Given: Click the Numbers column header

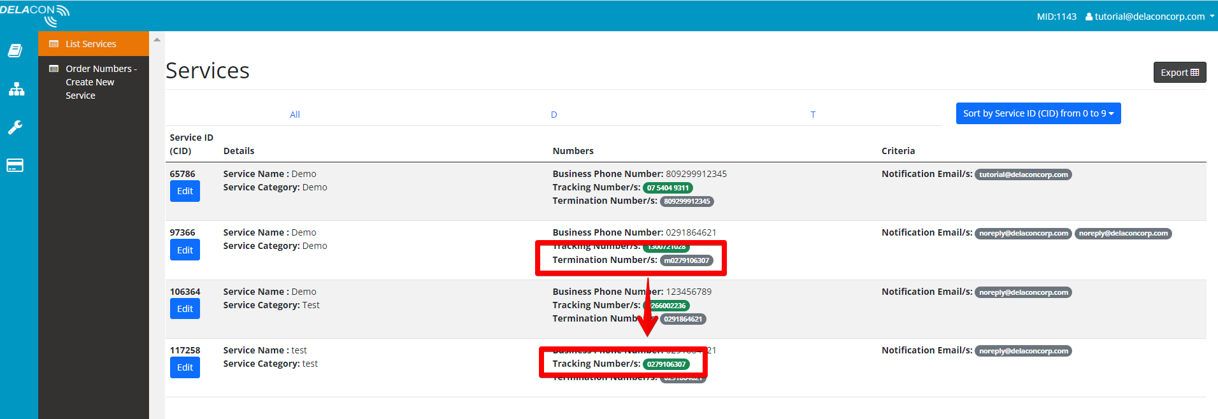Looking at the screenshot, I should coord(573,151).
